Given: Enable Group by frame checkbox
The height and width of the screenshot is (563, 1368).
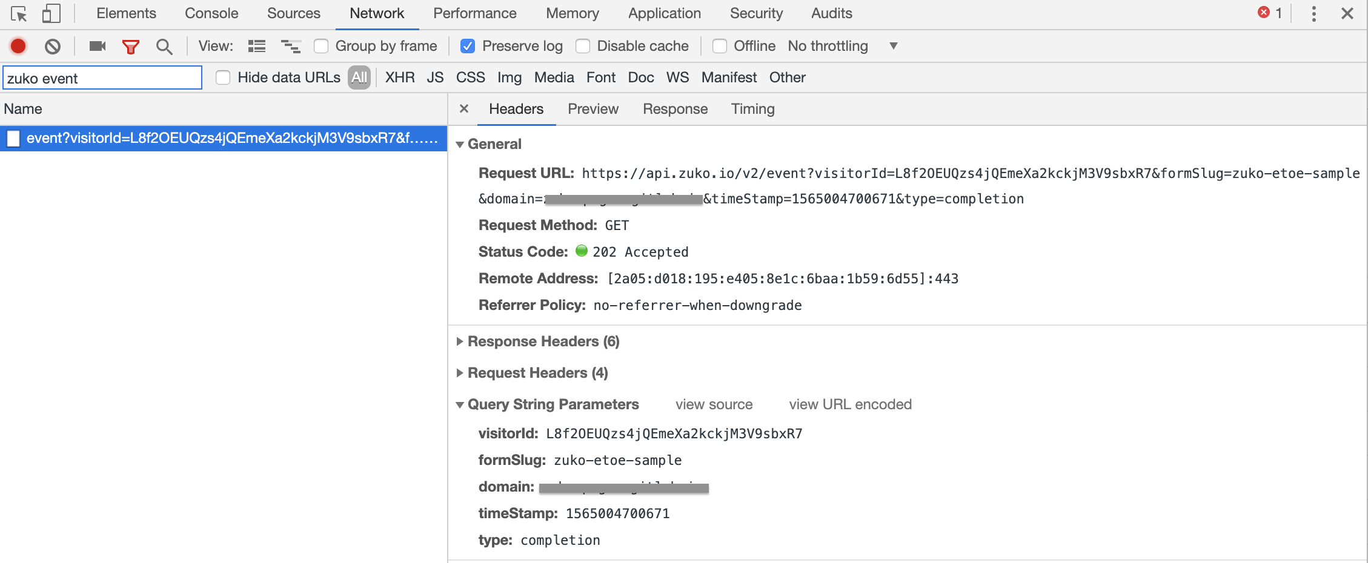Looking at the screenshot, I should [321, 46].
